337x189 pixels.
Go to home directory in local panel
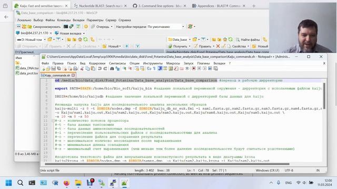(x=80, y=40)
